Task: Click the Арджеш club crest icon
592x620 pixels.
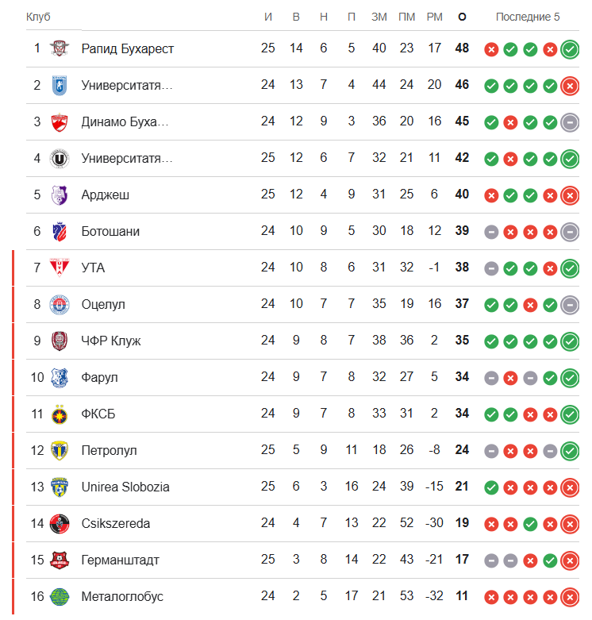Action: click(60, 194)
